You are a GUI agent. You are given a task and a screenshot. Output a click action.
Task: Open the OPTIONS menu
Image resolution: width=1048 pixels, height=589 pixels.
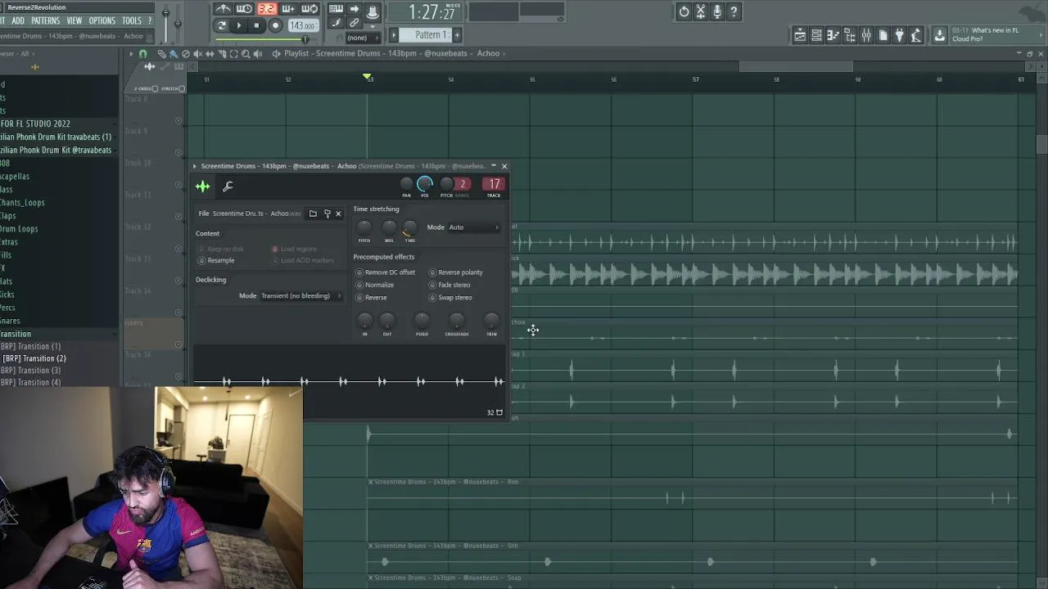pos(102,20)
